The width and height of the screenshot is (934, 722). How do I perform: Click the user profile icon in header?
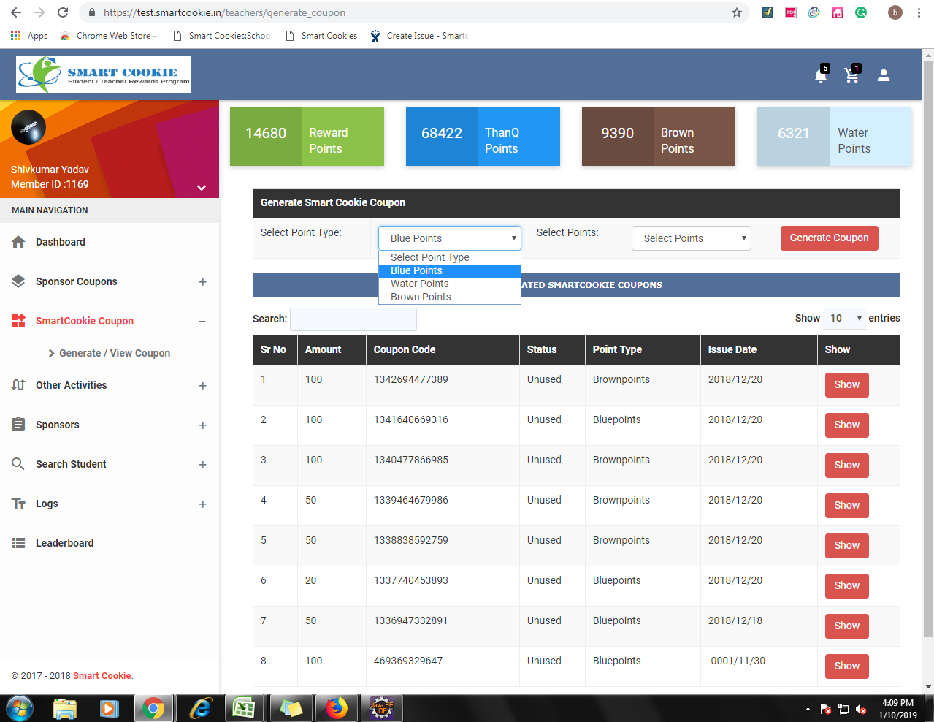point(884,75)
